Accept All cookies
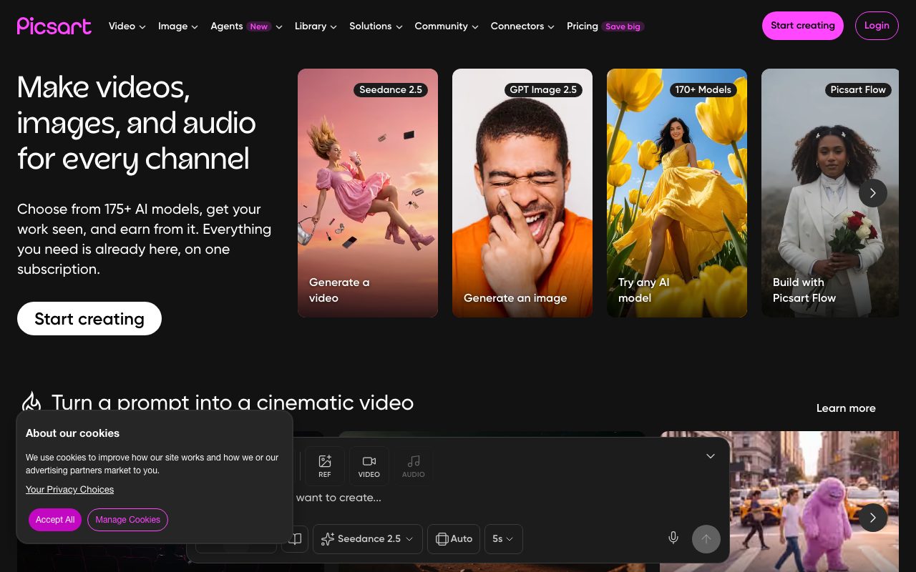Viewport: 916px width, 572px height. (x=55, y=520)
